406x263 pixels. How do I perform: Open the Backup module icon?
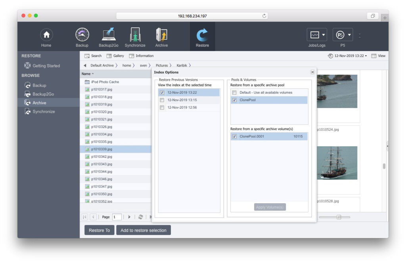point(82,35)
